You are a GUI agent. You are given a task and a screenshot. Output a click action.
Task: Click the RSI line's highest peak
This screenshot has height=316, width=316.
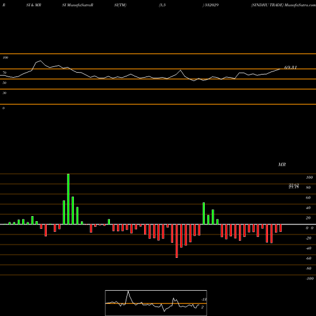pyautogui.click(x=40, y=61)
